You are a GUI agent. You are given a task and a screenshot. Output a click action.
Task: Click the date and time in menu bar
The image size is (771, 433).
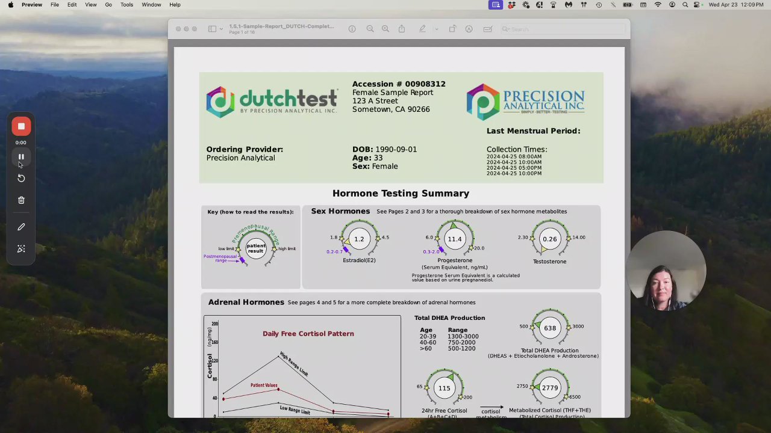737,5
